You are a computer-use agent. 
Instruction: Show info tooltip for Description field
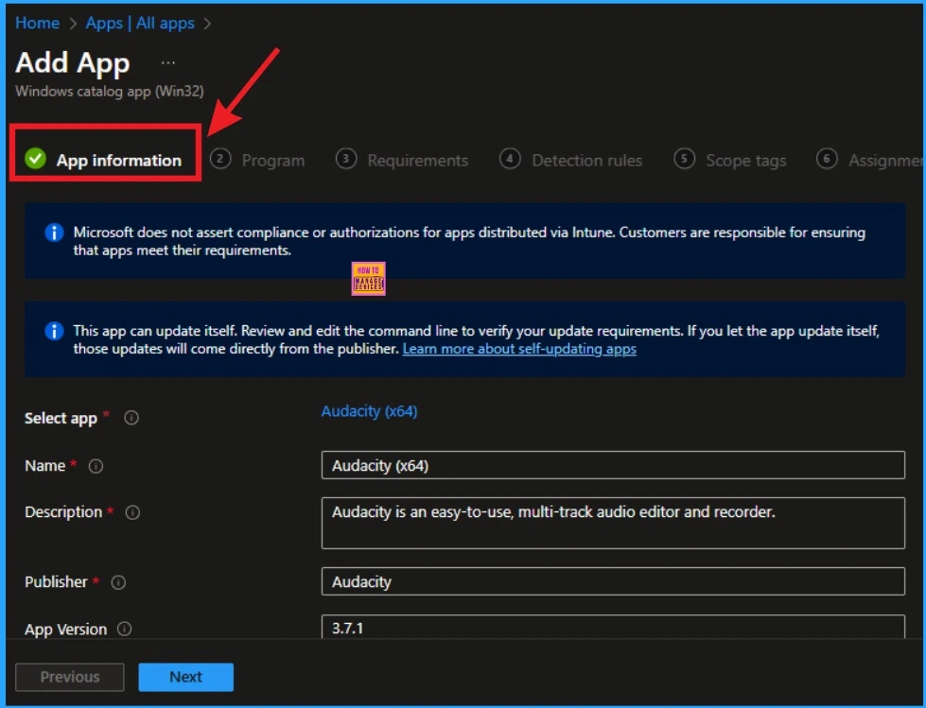point(132,512)
